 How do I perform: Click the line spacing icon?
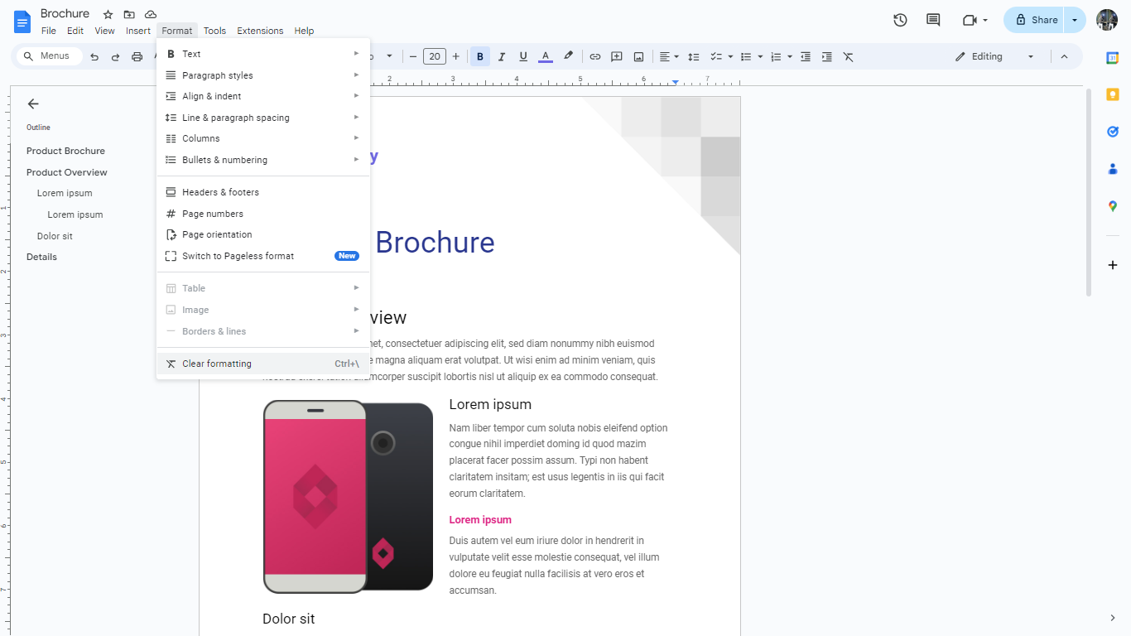[694, 56]
